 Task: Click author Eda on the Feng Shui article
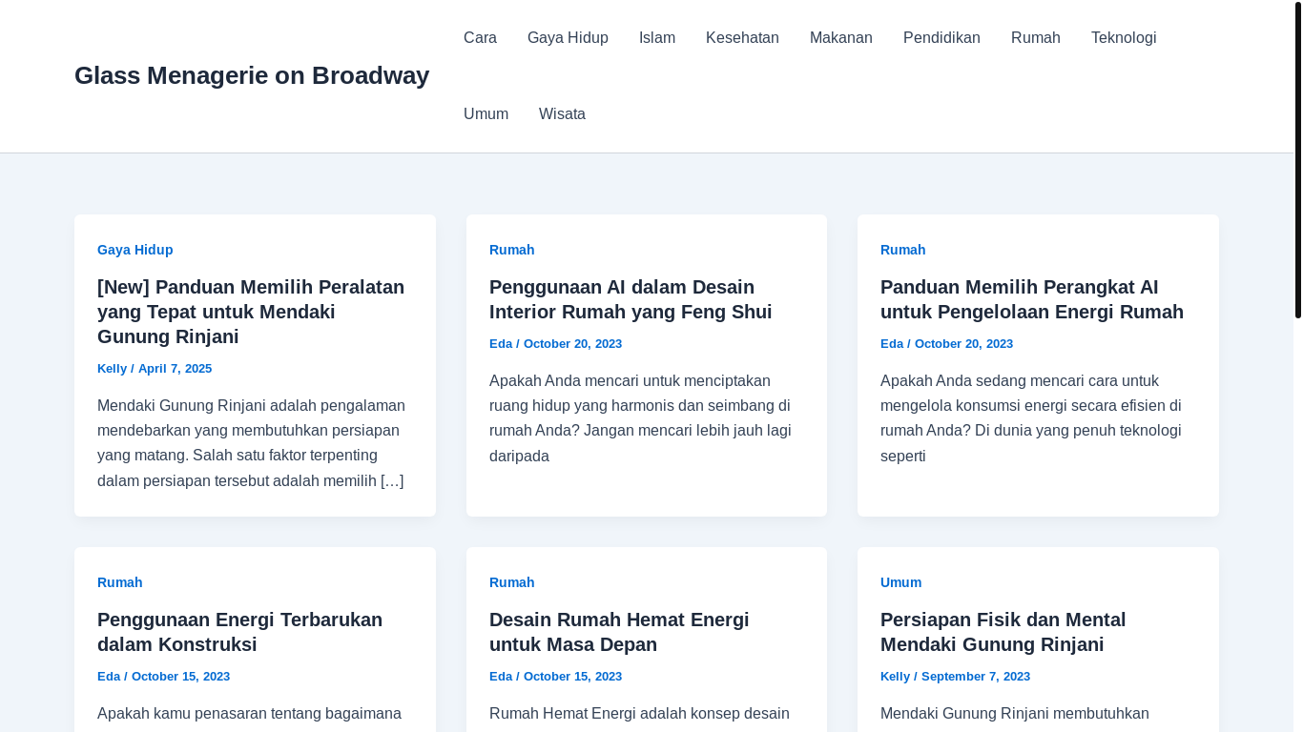coord(501,344)
